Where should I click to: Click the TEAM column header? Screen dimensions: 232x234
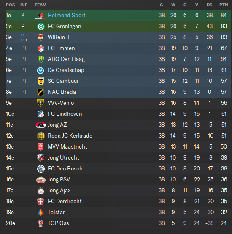click(40, 5)
